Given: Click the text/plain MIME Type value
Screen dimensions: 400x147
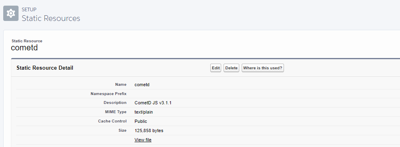Looking at the screenshot, I should (x=144, y=112).
